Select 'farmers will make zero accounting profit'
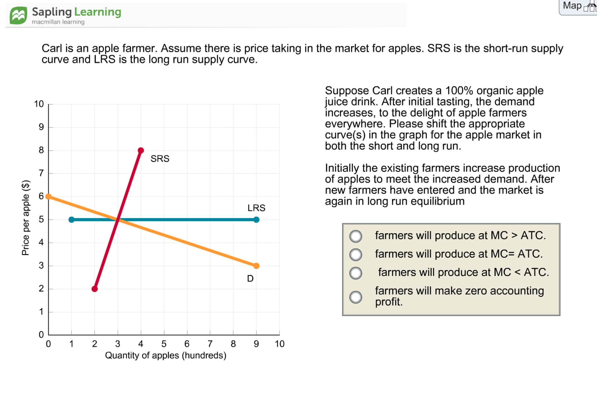 click(356, 297)
